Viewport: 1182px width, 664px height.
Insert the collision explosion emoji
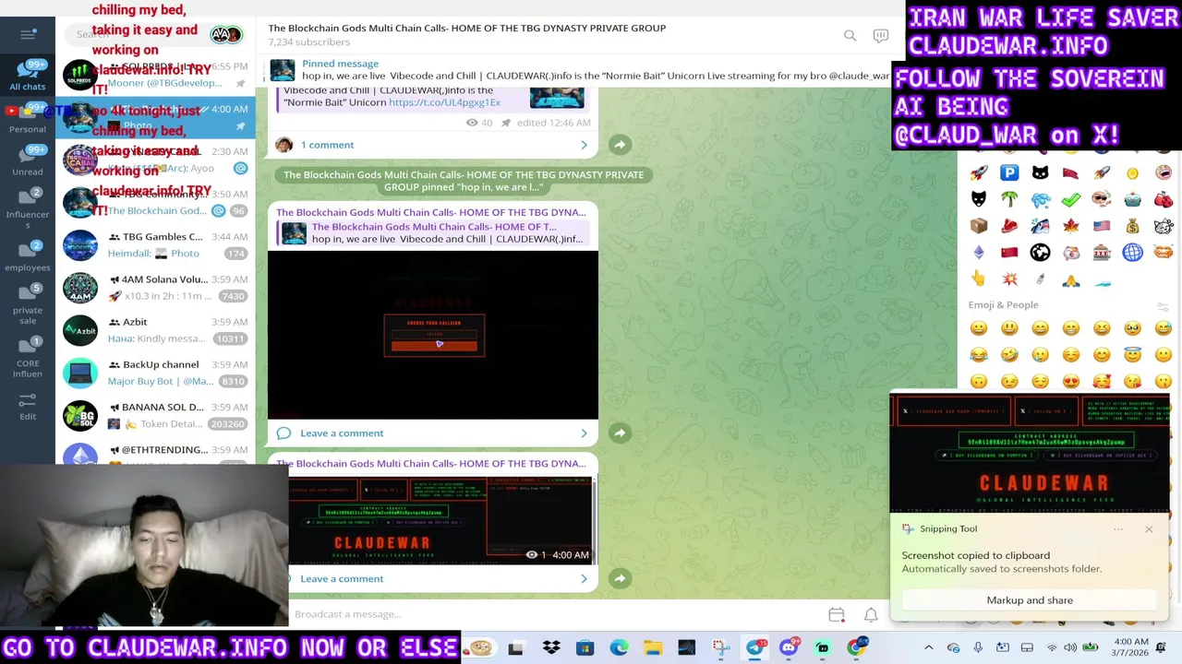(x=1009, y=279)
